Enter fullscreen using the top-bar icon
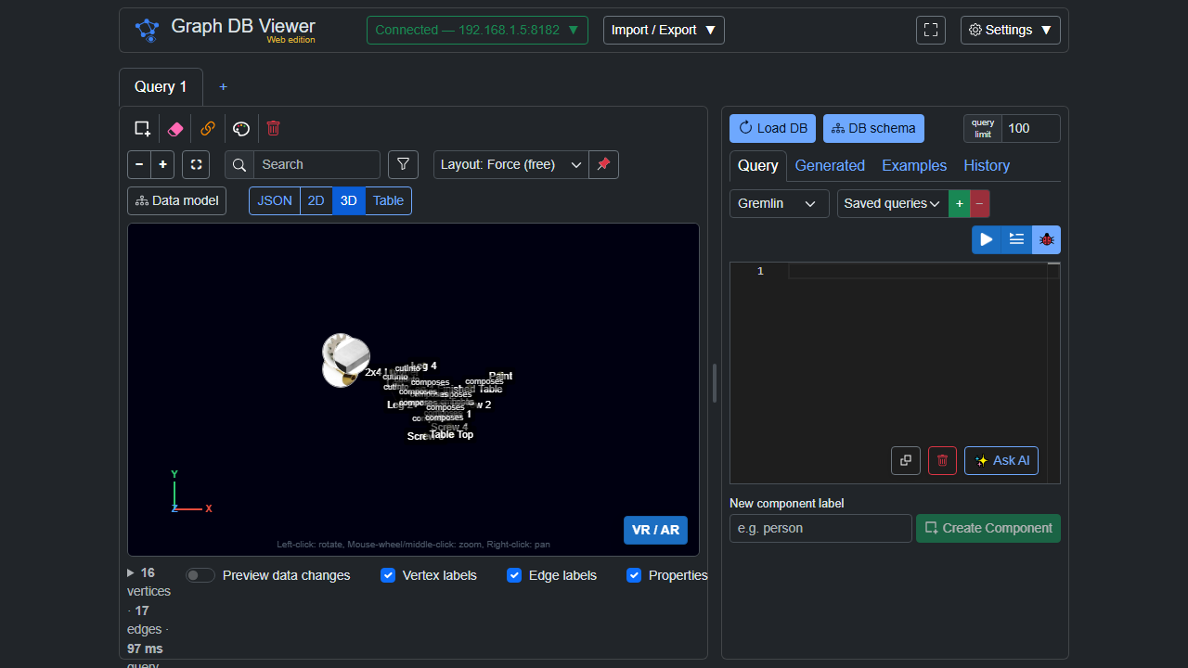 (931, 30)
